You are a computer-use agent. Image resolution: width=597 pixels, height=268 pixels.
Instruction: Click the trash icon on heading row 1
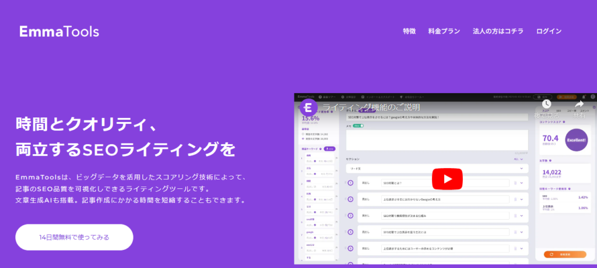pos(515,183)
